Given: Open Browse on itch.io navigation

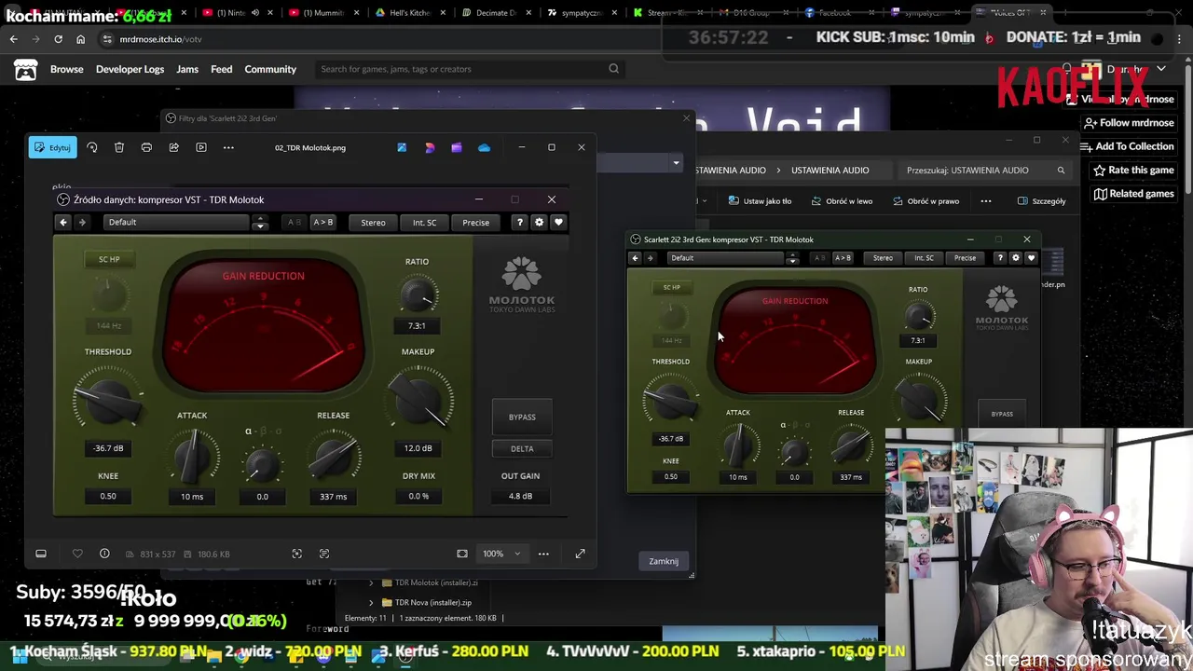Looking at the screenshot, I should 66,69.
